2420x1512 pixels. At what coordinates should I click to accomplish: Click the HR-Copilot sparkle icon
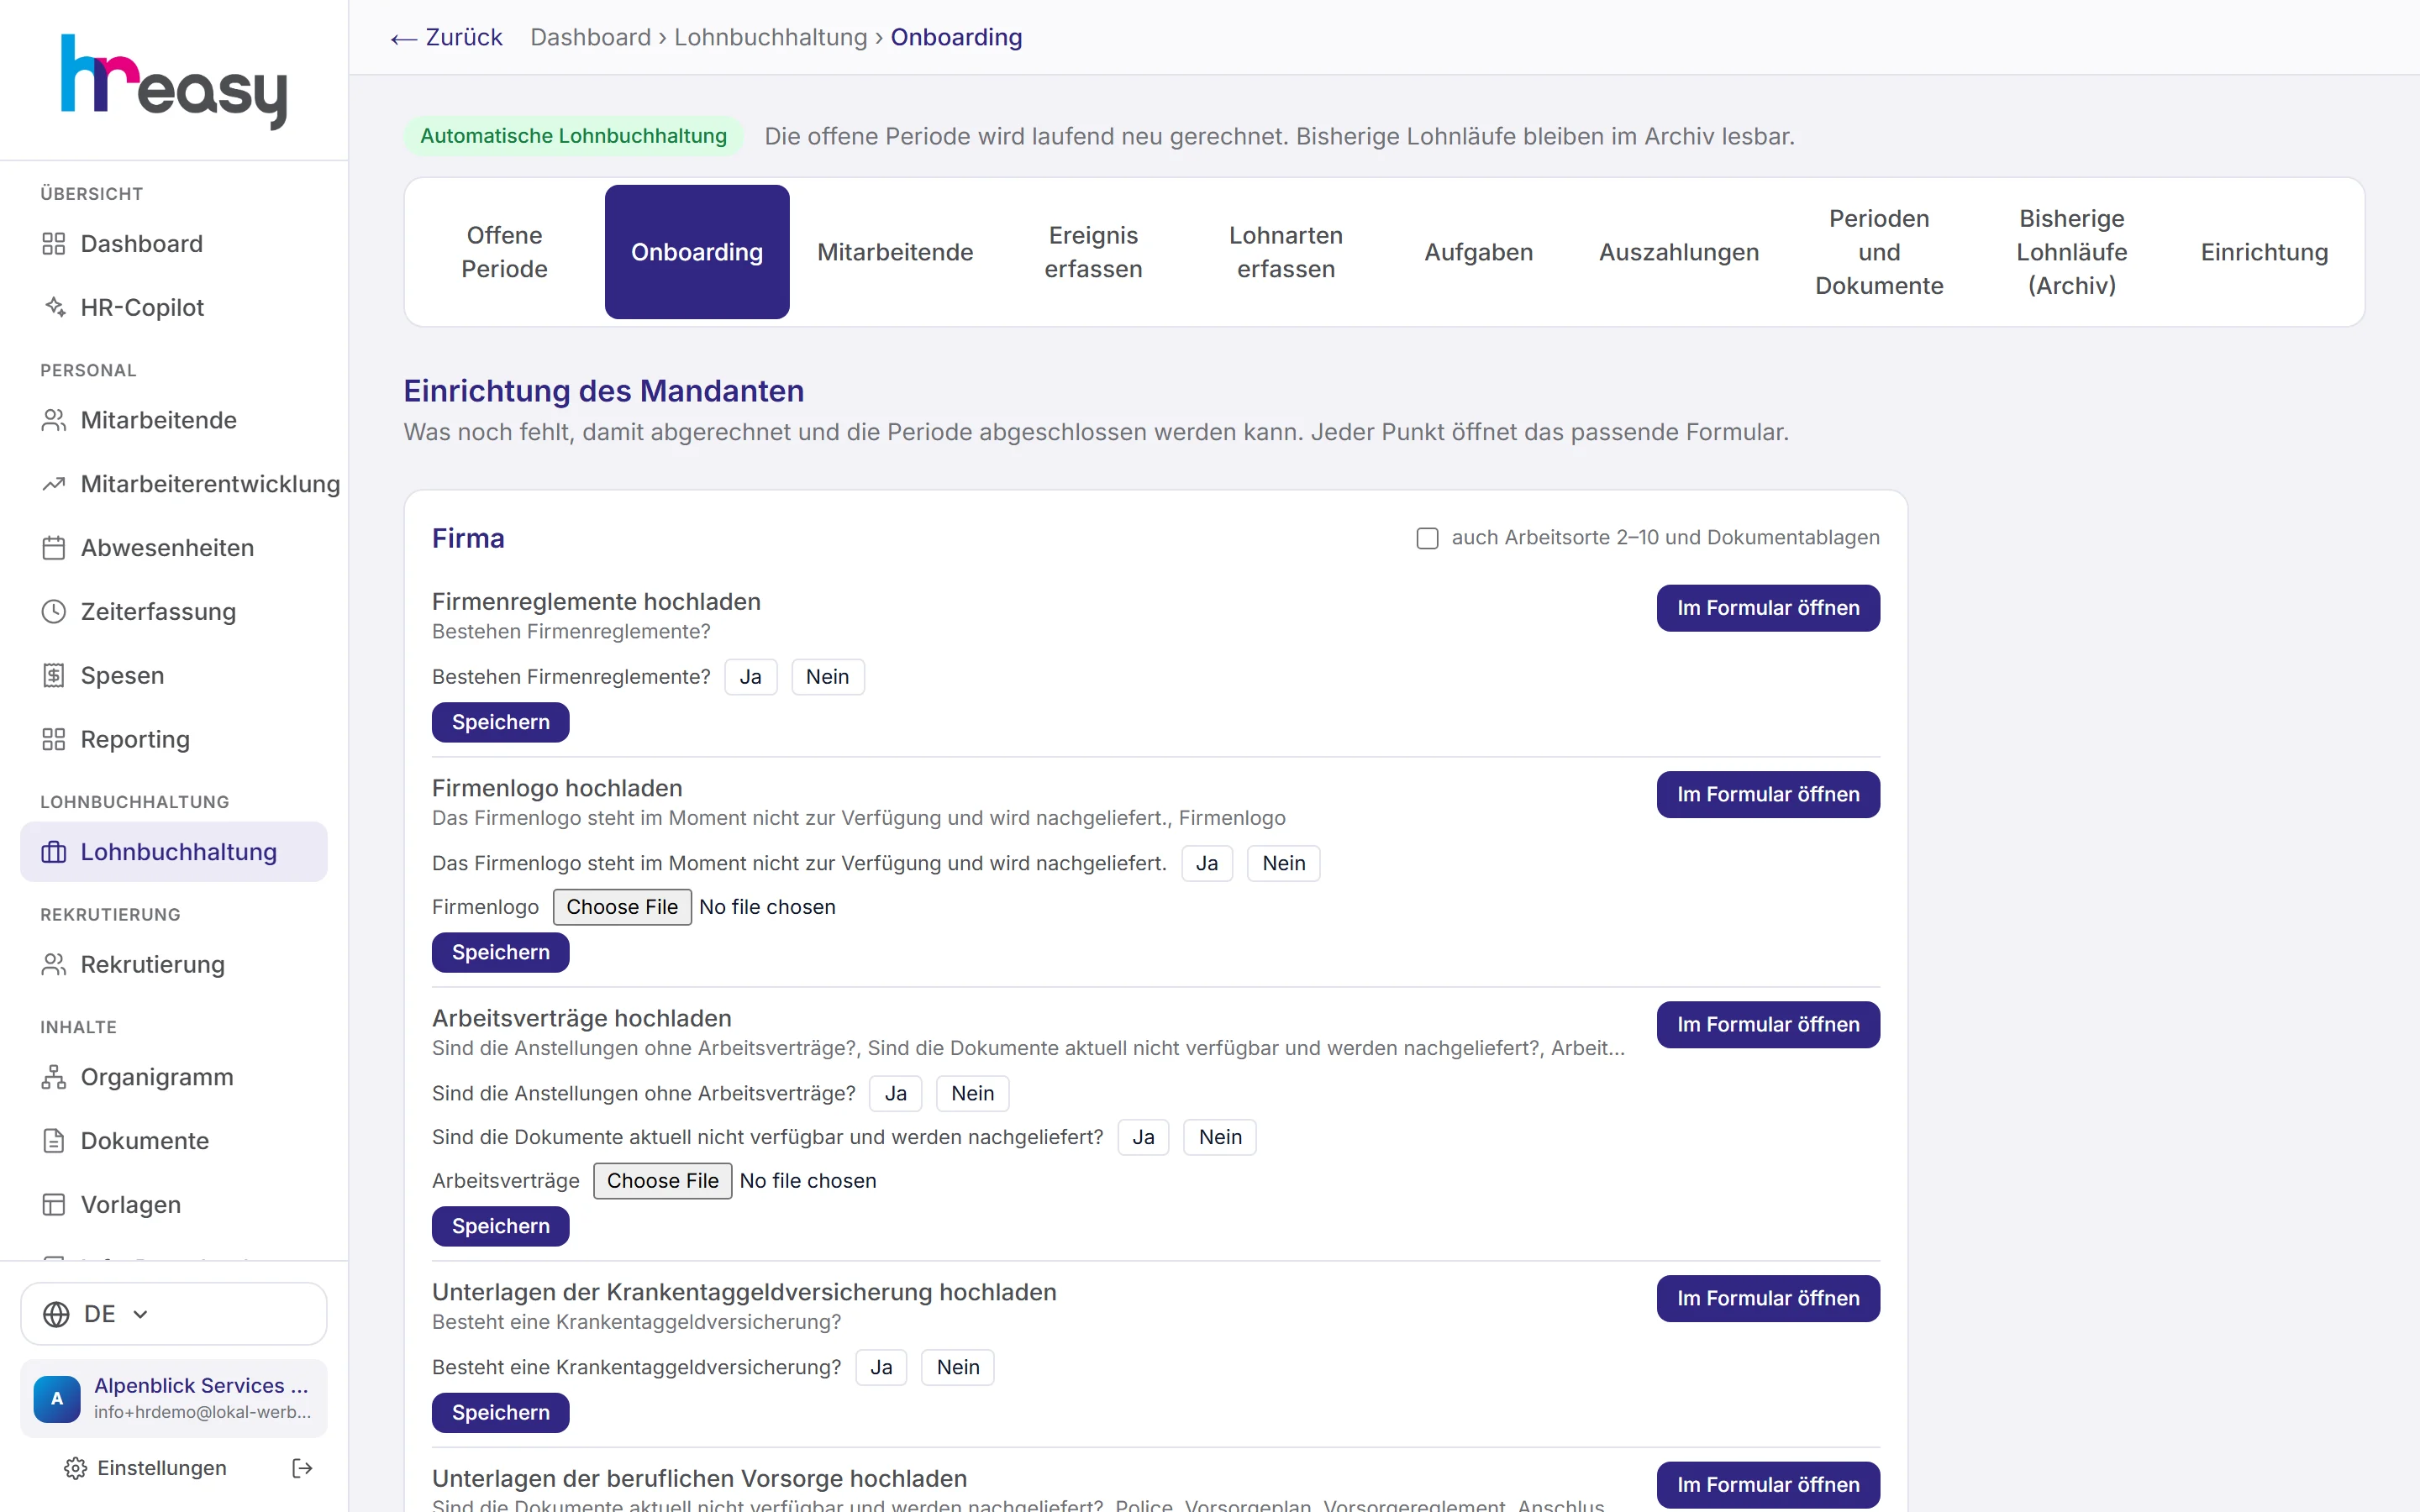54,307
